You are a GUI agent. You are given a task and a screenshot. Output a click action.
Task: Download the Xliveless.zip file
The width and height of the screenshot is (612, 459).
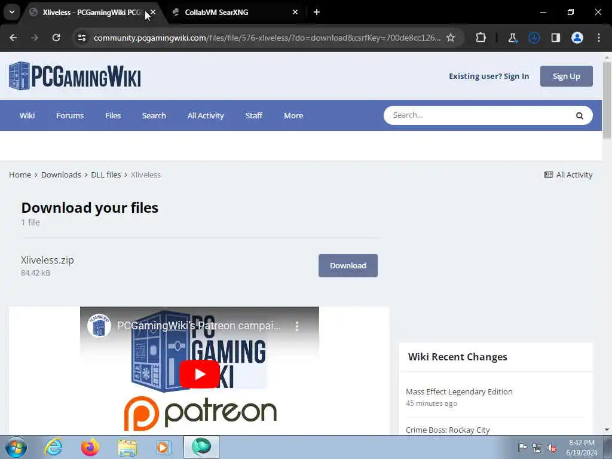[x=348, y=265]
